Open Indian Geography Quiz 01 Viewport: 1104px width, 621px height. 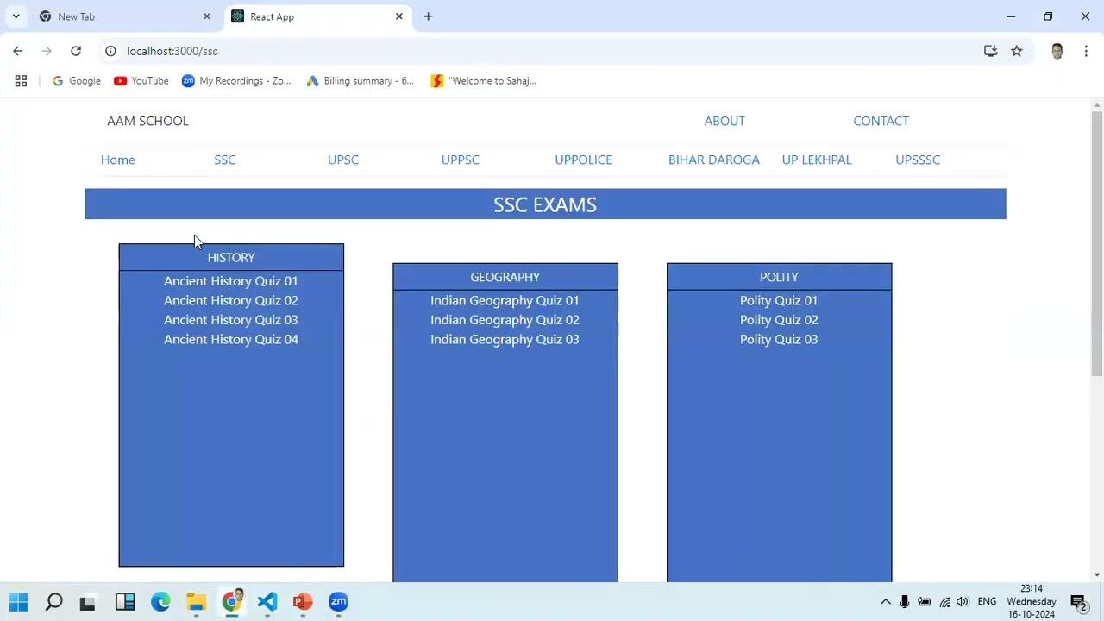coord(505,300)
